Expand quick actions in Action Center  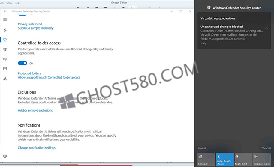(202, 148)
